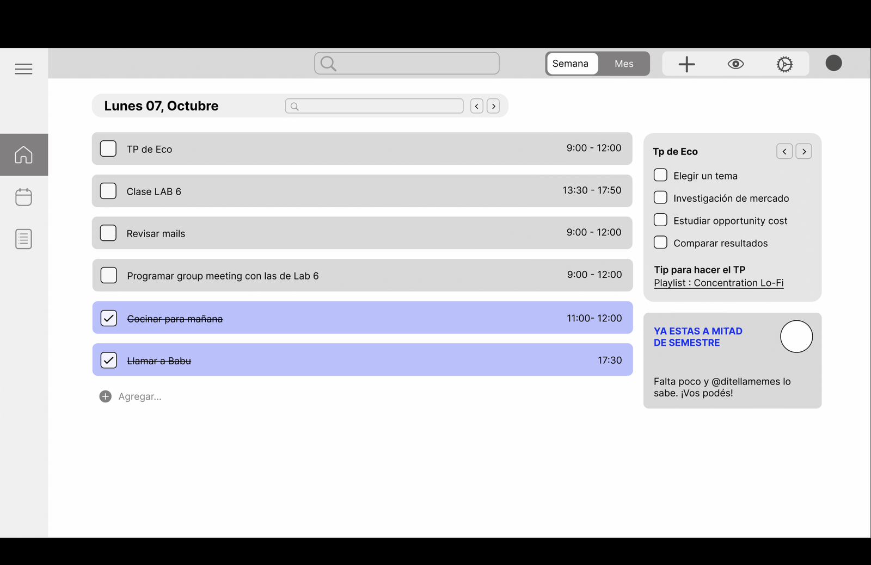Open the user profile avatar

point(833,63)
